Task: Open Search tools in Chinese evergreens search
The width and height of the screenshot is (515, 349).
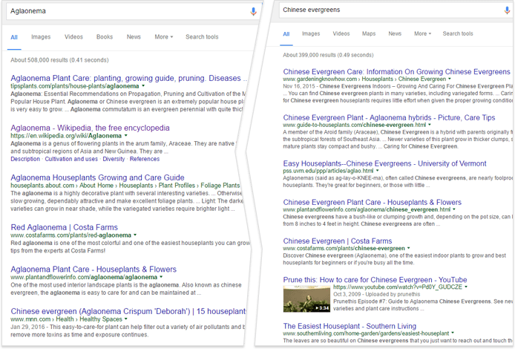Action: 458,33
